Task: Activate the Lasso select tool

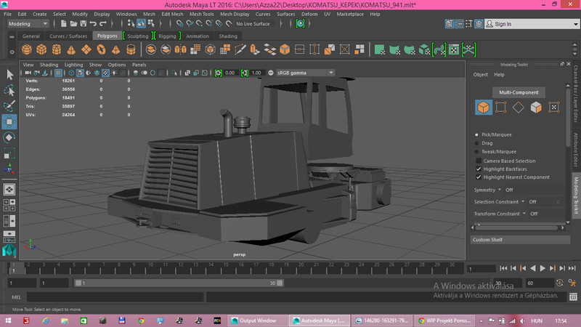Action: [x=9, y=90]
